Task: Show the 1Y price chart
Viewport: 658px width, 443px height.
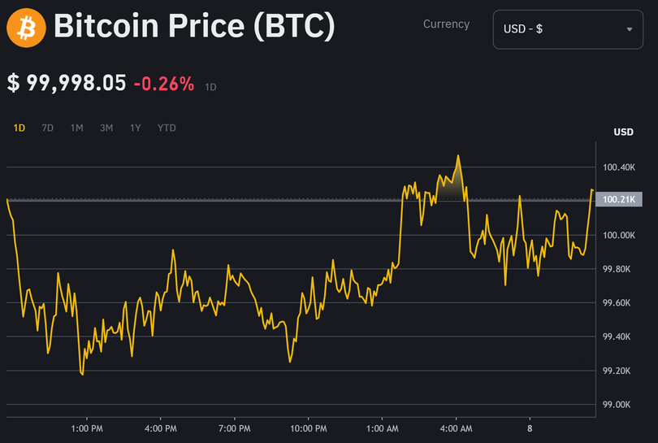Action: (x=136, y=128)
